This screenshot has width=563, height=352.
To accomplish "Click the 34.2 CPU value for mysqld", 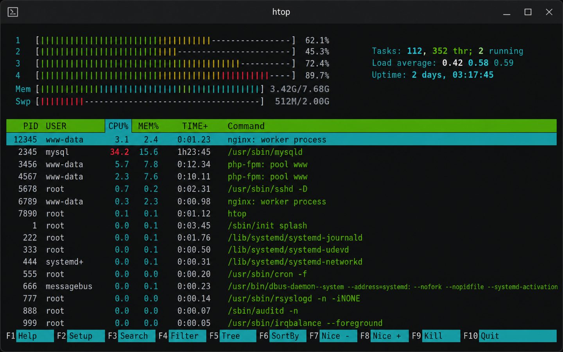I will coord(120,152).
